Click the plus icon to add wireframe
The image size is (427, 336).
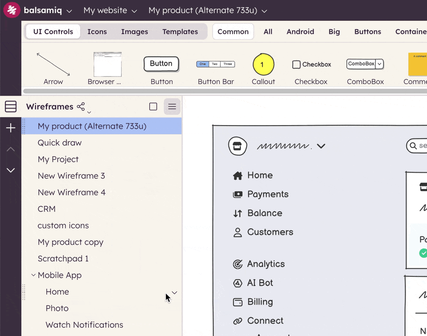(x=11, y=128)
